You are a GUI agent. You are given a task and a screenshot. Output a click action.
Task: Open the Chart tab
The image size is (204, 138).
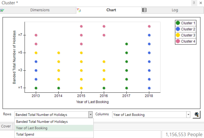109,10
